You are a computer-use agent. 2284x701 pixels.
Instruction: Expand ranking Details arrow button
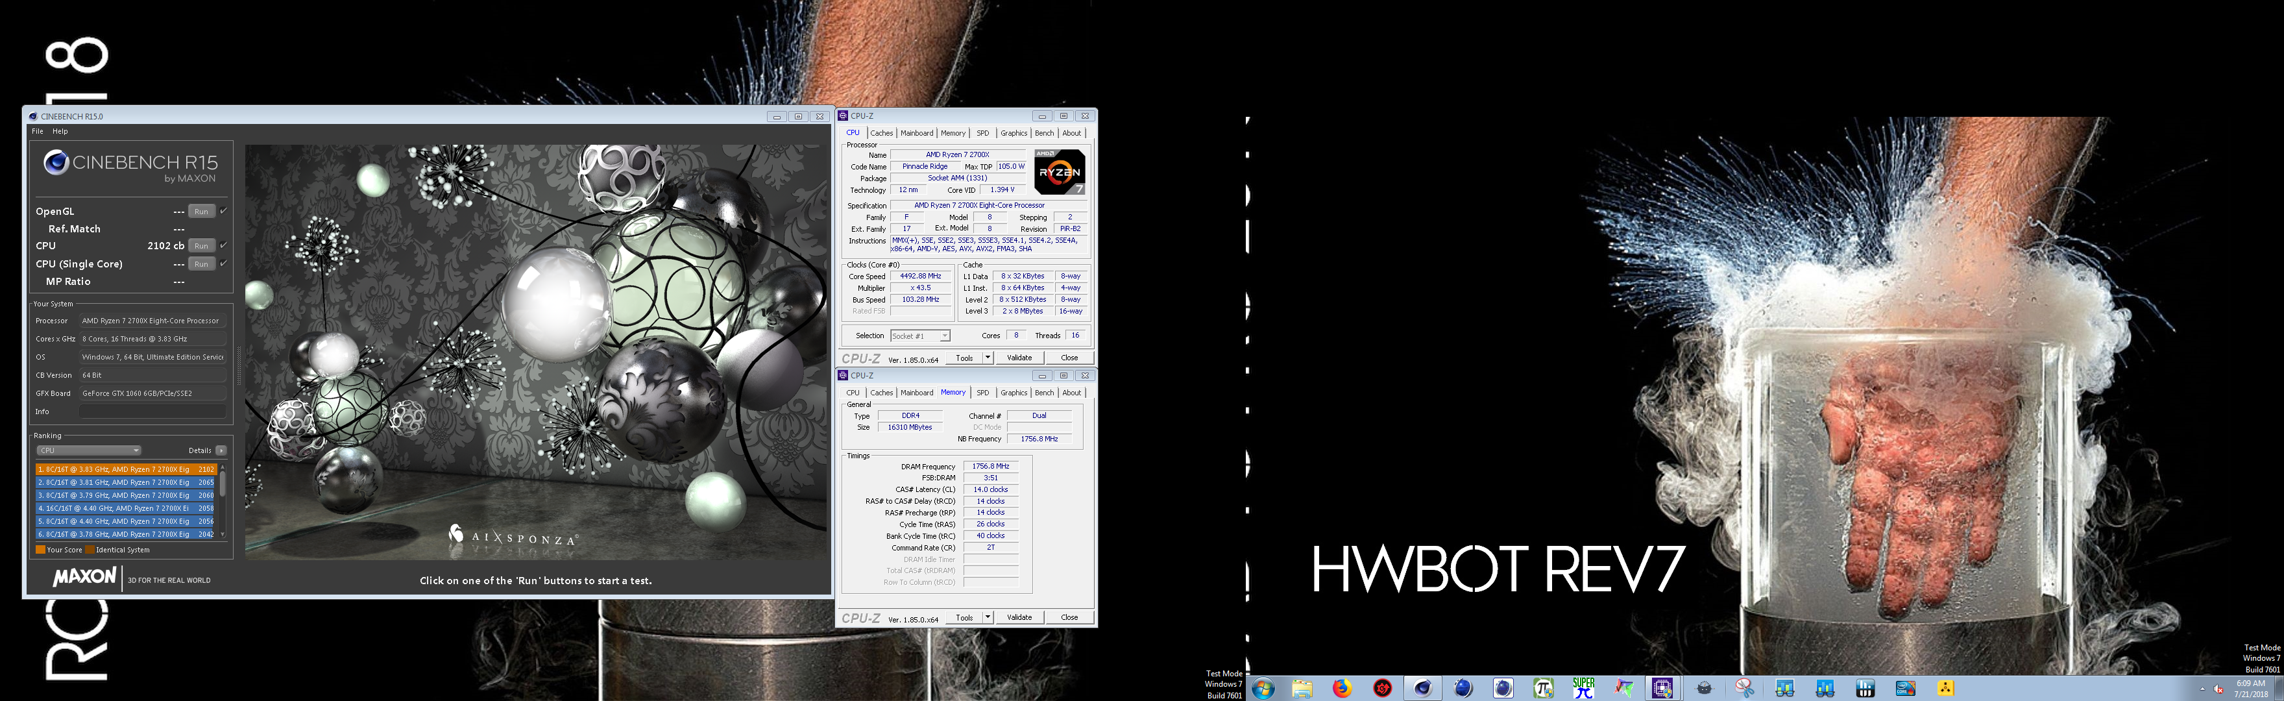click(x=221, y=450)
